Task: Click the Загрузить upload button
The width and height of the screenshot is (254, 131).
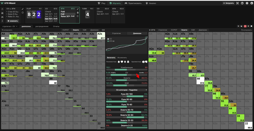Action: click(x=228, y=3)
